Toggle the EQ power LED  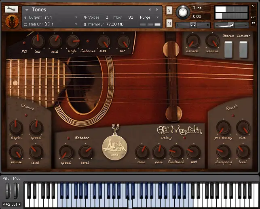[24, 43]
